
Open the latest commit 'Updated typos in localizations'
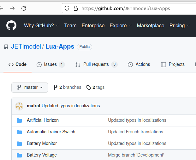coord(71,106)
